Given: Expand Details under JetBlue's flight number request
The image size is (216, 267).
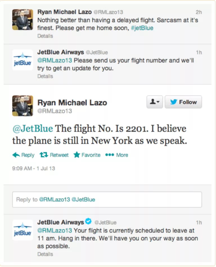Looking at the screenshot, I should click(x=45, y=76).
